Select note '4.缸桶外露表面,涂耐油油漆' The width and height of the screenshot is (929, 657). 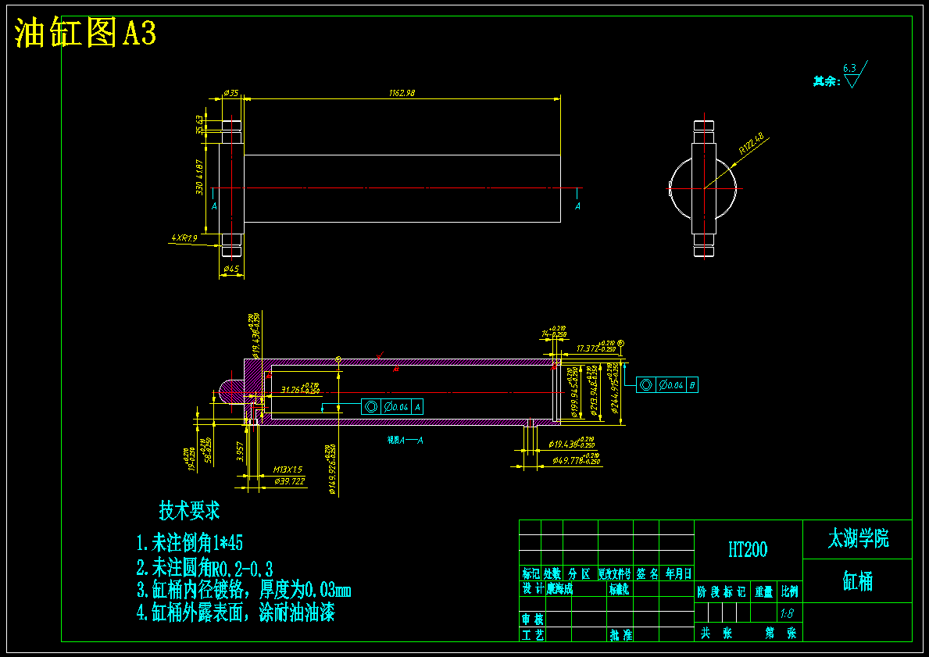tap(236, 612)
